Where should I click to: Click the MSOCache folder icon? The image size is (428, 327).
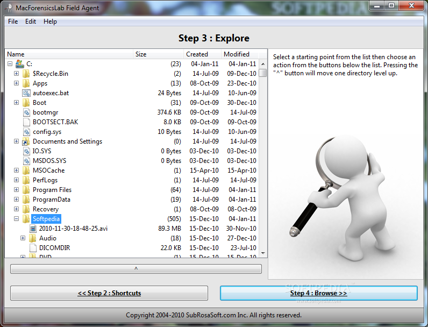pyautogui.click(x=26, y=170)
